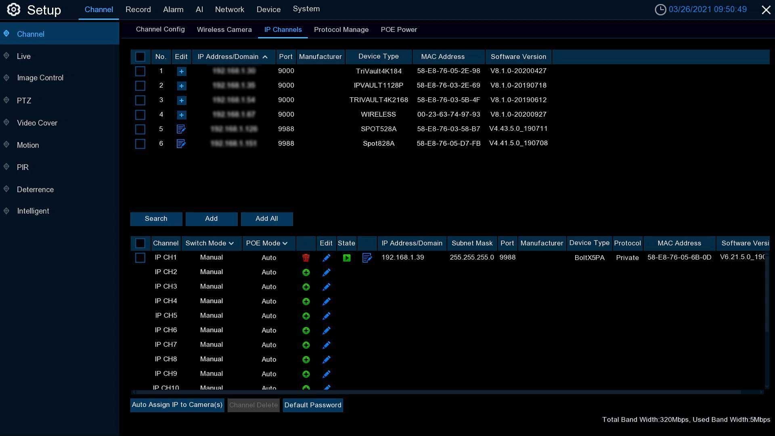Open the settings form icon for IP CH1
Screen dimensions: 775x436
click(x=367, y=258)
